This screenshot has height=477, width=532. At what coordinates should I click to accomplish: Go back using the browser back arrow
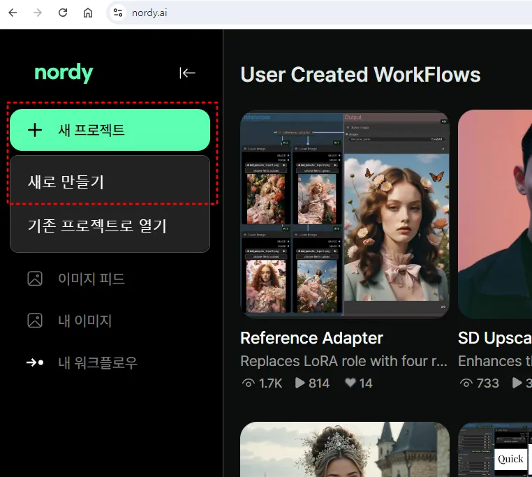click(x=13, y=13)
